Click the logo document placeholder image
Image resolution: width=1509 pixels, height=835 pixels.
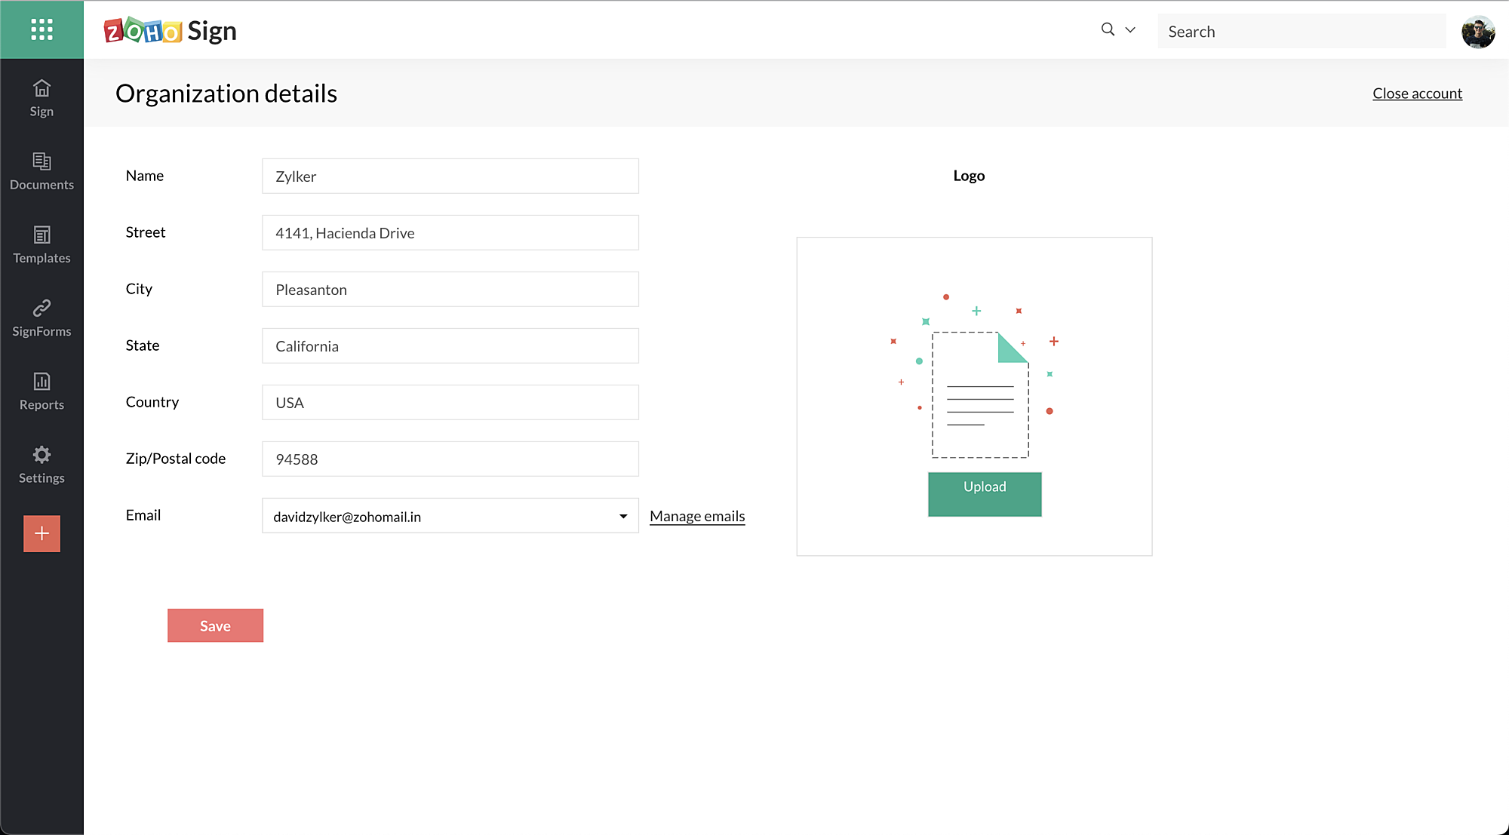(979, 394)
